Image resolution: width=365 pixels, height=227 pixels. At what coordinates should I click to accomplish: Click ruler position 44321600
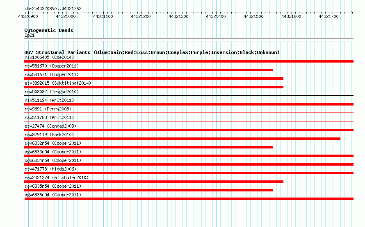click(292, 16)
